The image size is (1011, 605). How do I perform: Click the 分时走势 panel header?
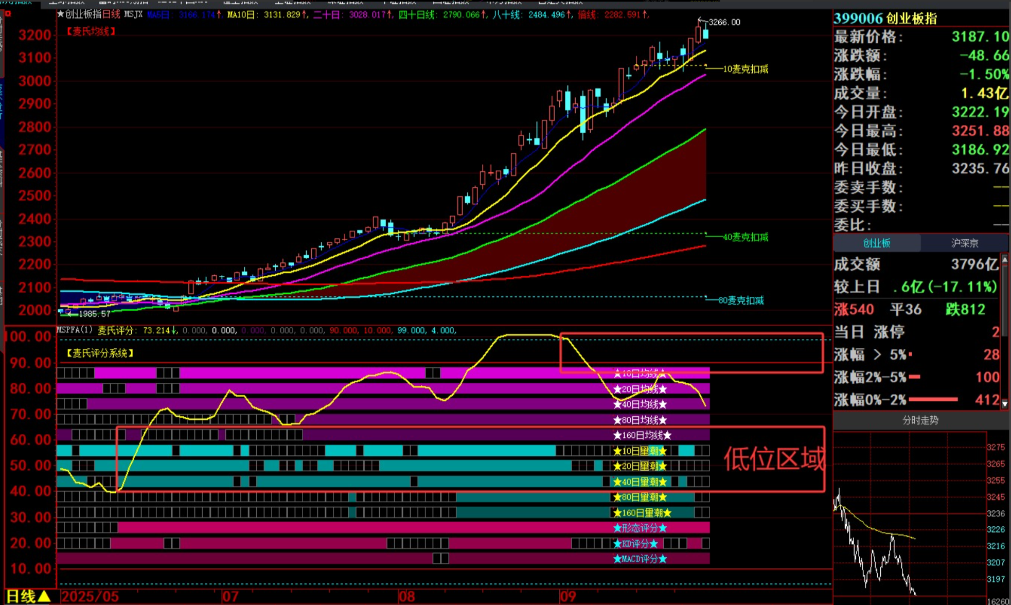tap(920, 420)
